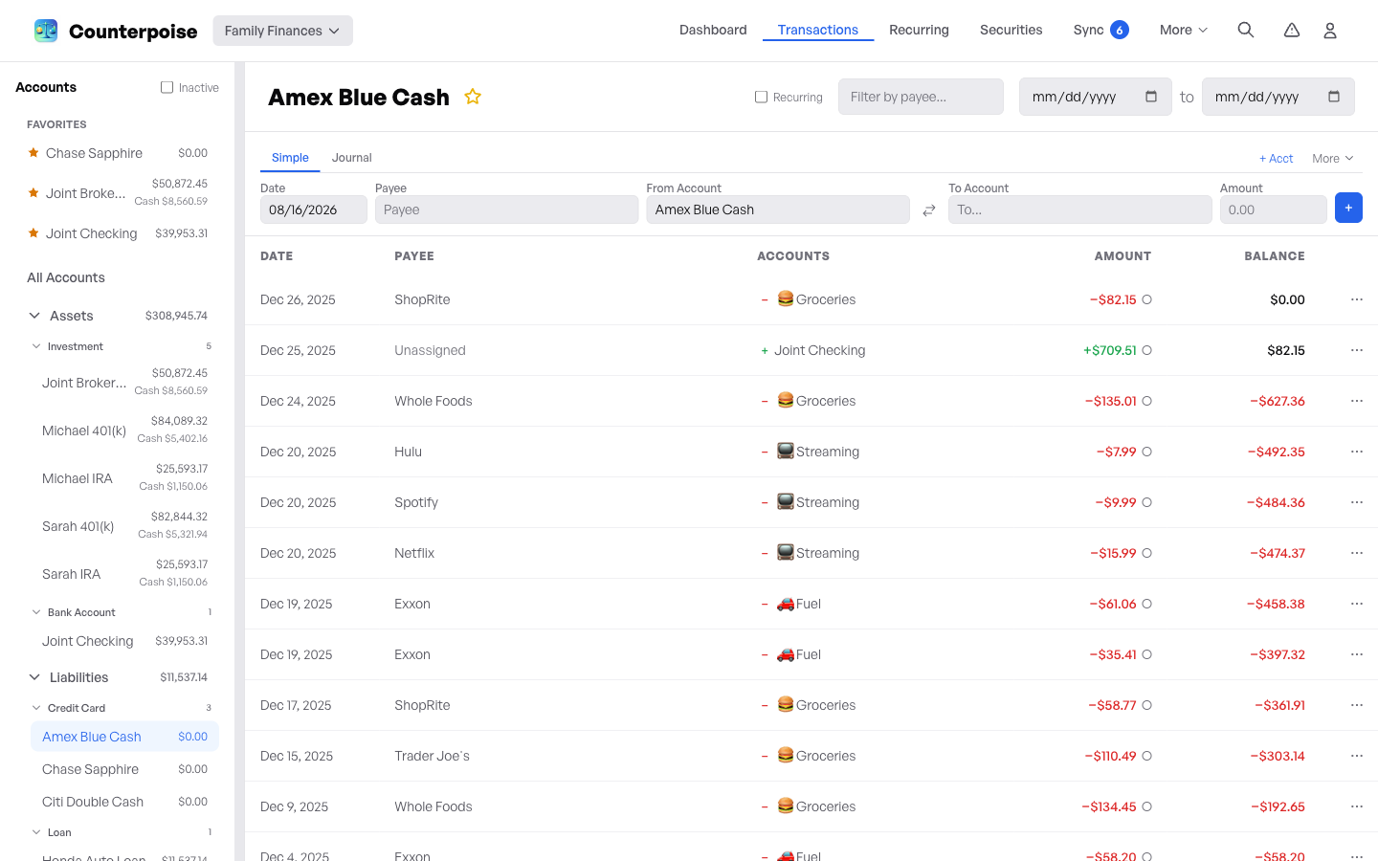Collapse the Liabilities section
1378x861 pixels.
[34, 677]
